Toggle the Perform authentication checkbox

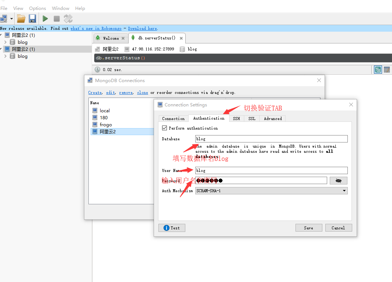click(164, 128)
